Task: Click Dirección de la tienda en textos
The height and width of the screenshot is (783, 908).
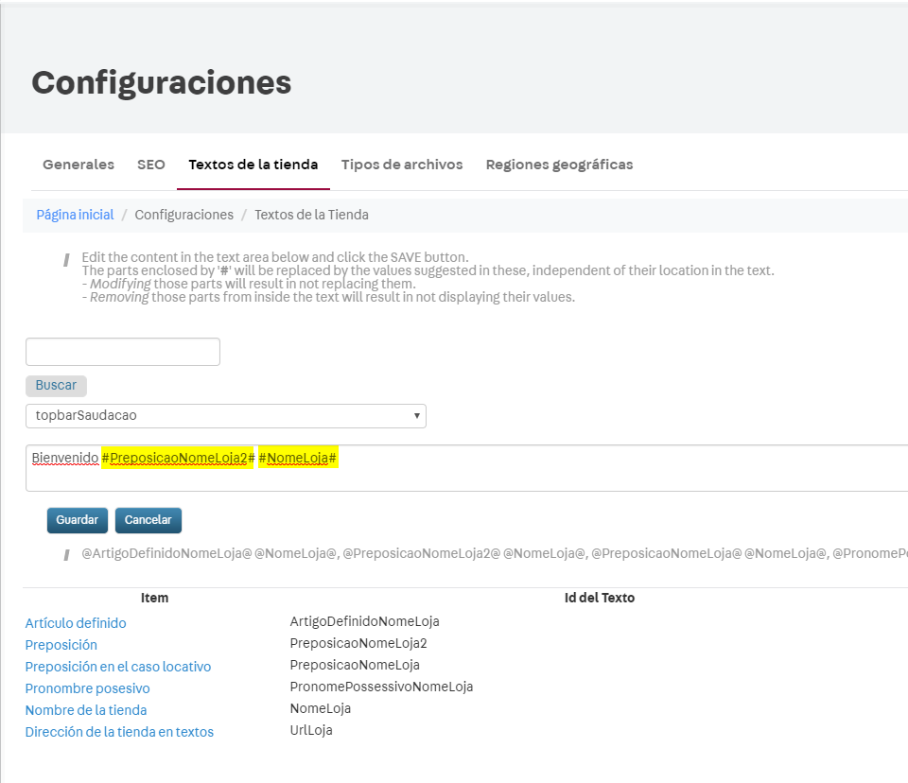Action: pyautogui.click(x=119, y=732)
